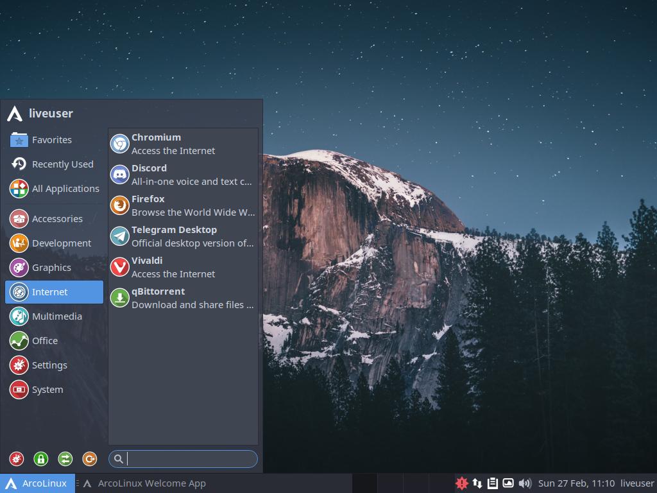Show Recently Used applications
The width and height of the screenshot is (657, 493).
pyautogui.click(x=54, y=164)
